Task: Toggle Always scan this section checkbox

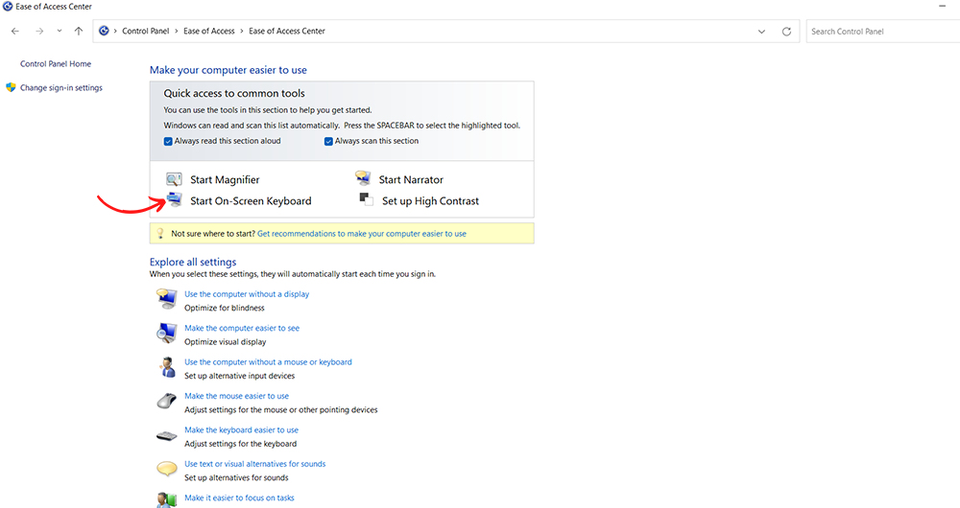Action: [x=328, y=141]
